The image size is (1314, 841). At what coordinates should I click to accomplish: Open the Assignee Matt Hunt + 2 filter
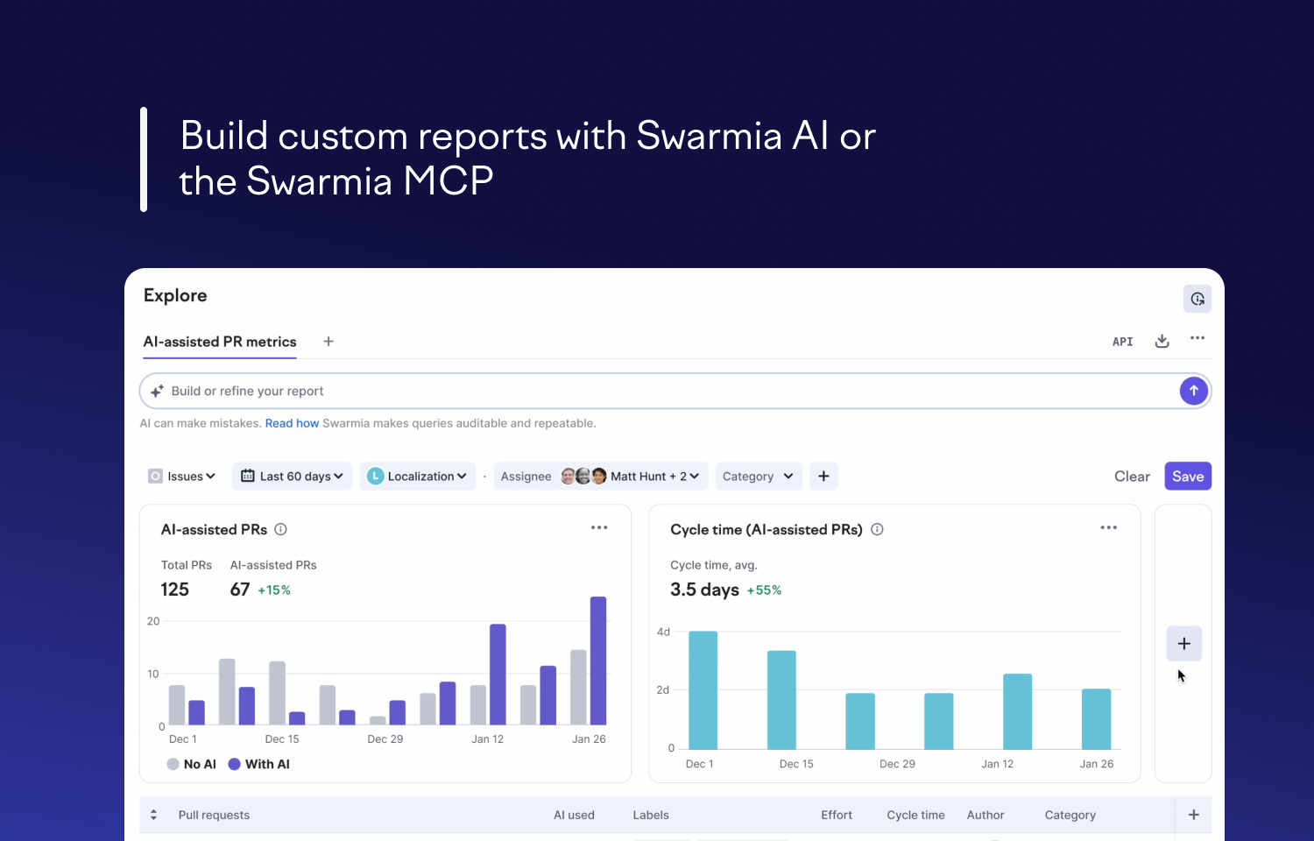pos(601,477)
